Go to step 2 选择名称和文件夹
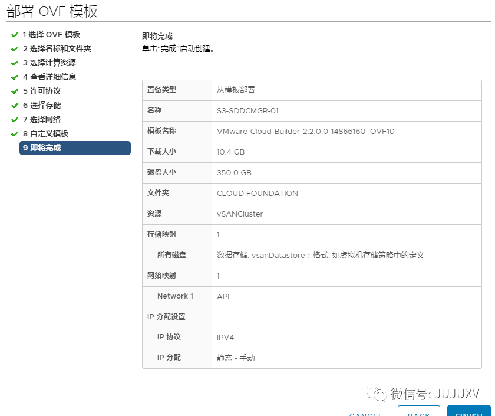Image resolution: width=495 pixels, height=416 pixels. pos(57,48)
